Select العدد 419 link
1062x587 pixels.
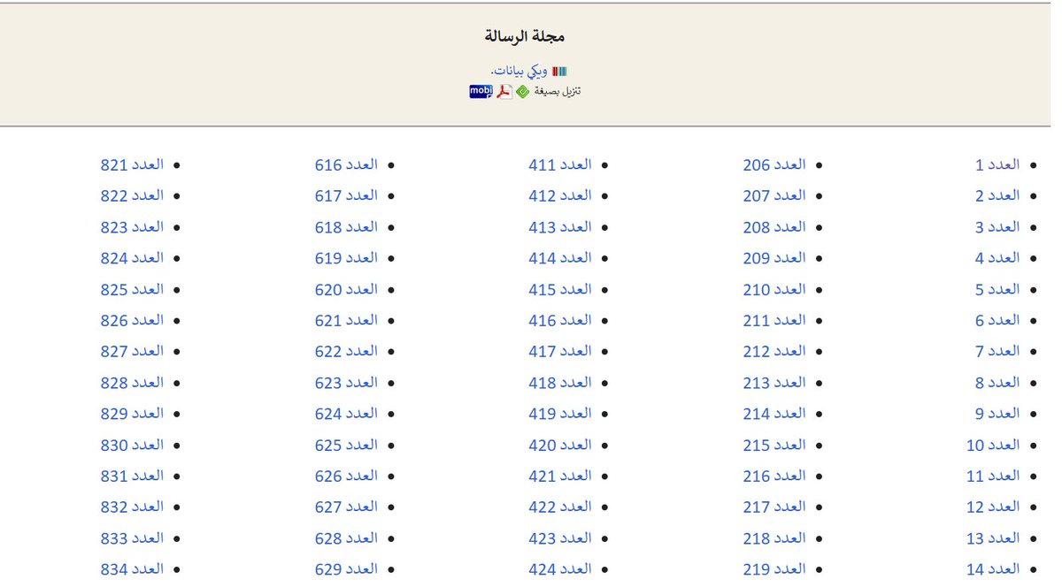[560, 414]
